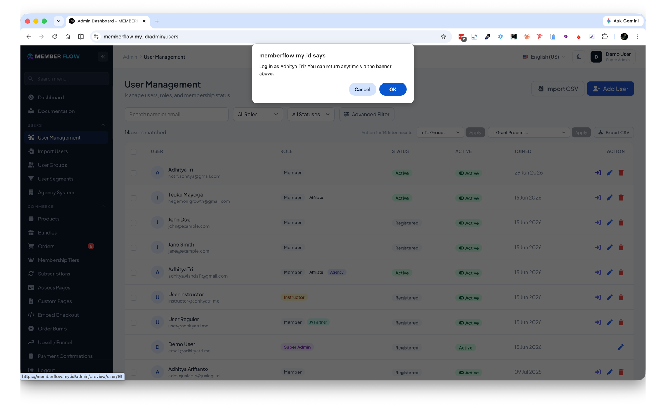Viewport: 666px width, 407px height.
Task: Click Admin breadcrumb link
Action: tap(130, 57)
